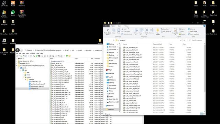Switch to the Share tab in File Explorer
Viewport: 220px width, 124px height.
coord(119,26)
